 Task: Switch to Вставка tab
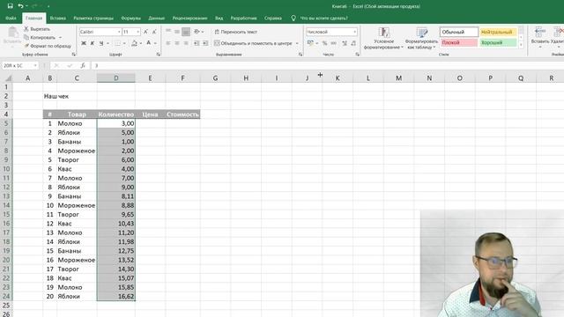(x=58, y=18)
